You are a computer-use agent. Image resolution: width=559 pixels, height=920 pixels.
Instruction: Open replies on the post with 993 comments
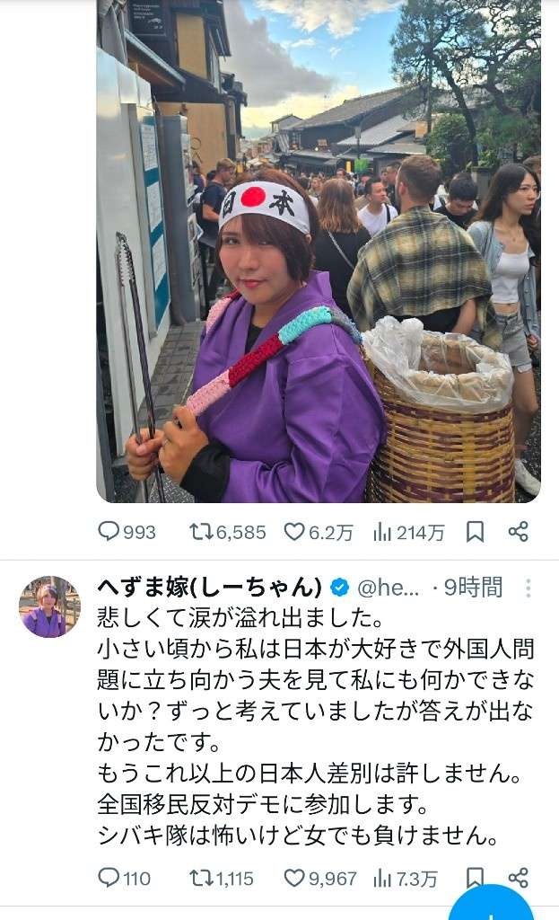click(127, 532)
